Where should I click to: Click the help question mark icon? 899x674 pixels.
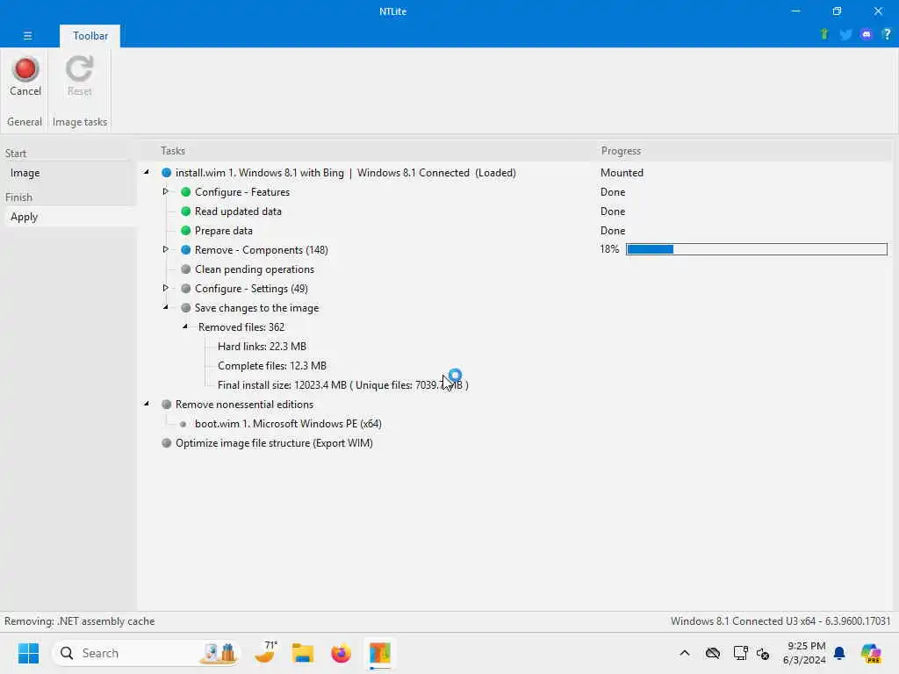click(887, 34)
